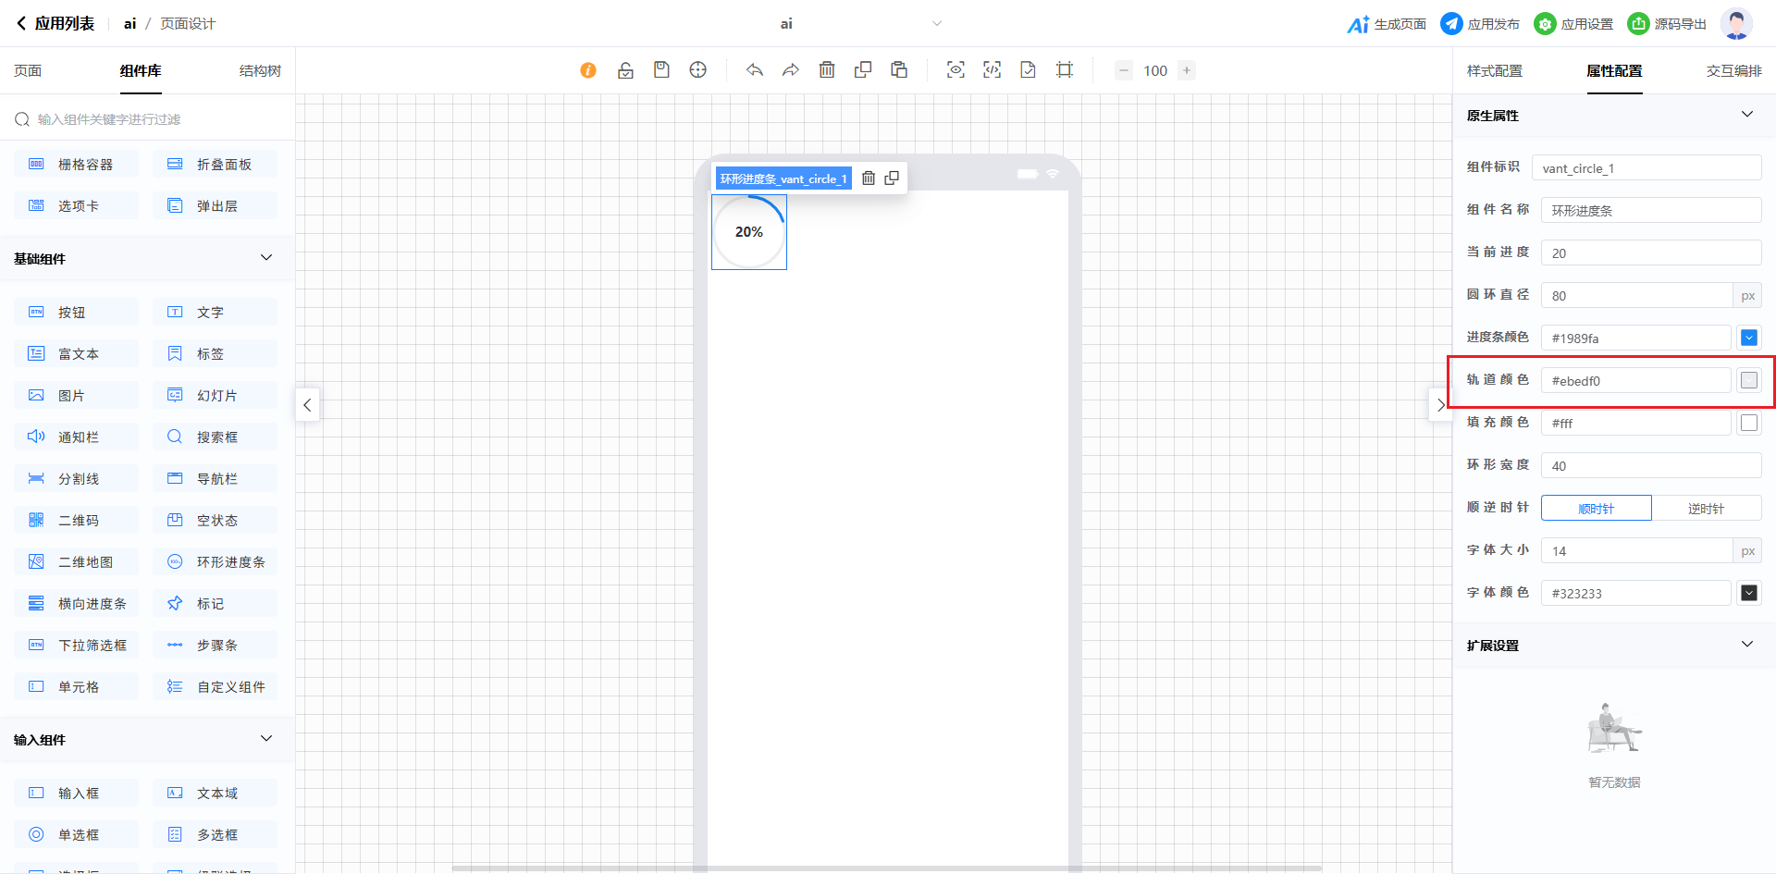
Task: Collapse the 原生属性 properties section
Action: (x=1746, y=115)
